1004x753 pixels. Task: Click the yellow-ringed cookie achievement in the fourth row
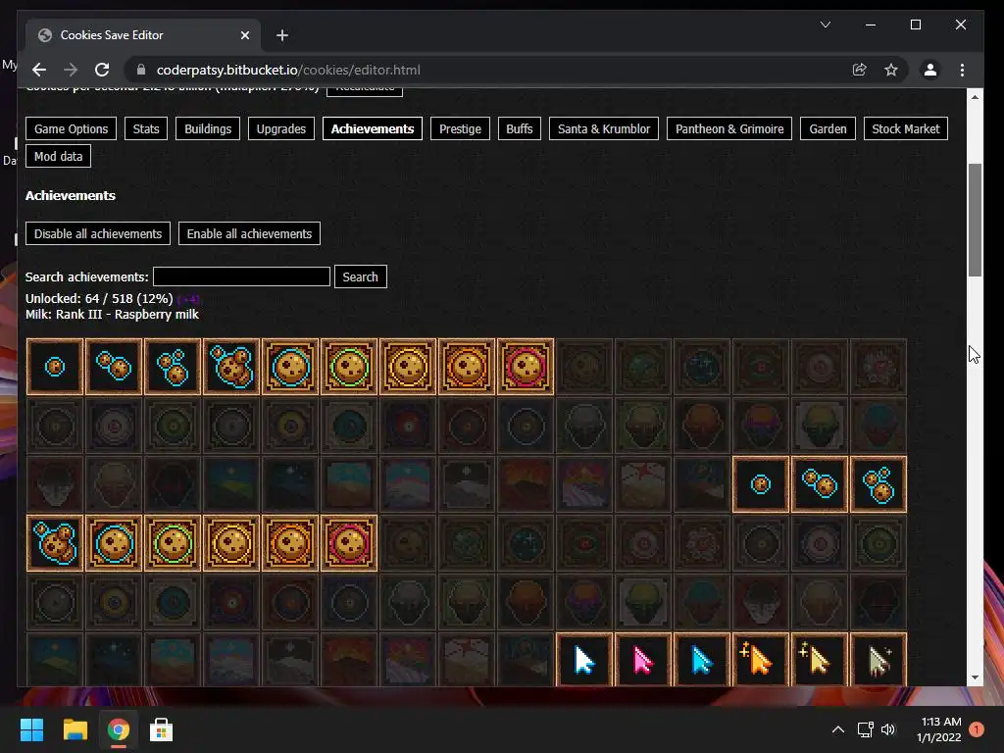point(231,543)
